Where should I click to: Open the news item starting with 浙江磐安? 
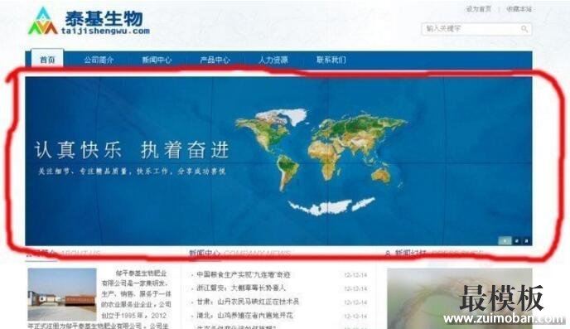click(x=241, y=288)
